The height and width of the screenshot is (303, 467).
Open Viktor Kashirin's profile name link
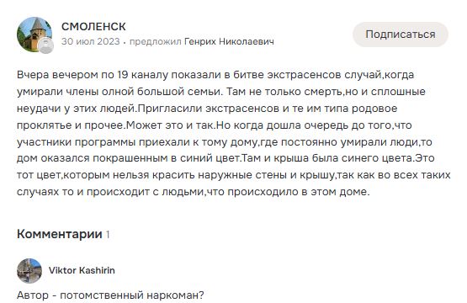pyautogui.click(x=82, y=270)
